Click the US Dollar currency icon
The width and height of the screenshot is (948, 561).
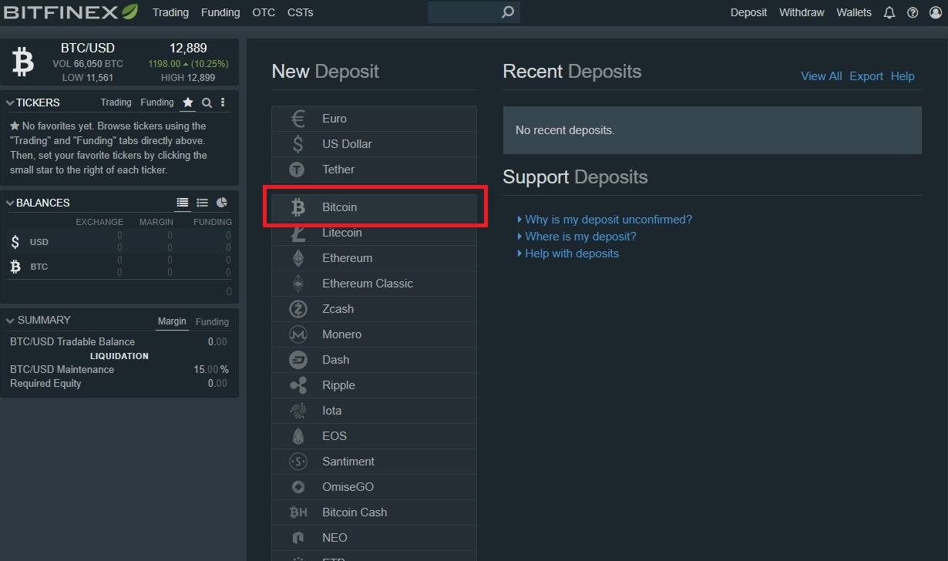298,144
